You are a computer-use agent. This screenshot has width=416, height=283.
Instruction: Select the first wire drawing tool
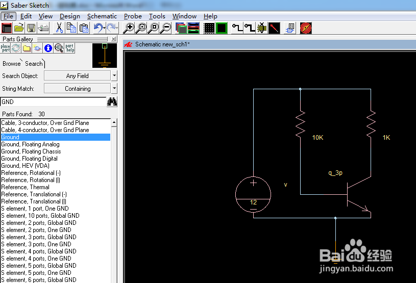(x=237, y=28)
